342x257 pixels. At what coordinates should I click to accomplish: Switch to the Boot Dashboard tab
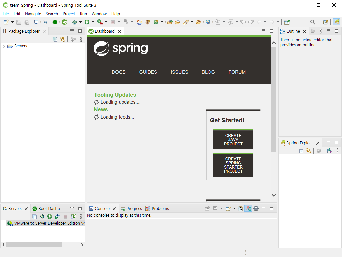(x=47, y=208)
